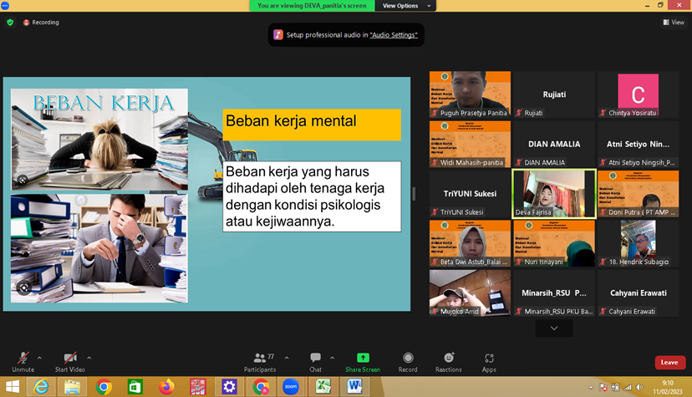The height and width of the screenshot is (397, 692).
Task: Open the "Audio Settings" link
Action: [x=394, y=35]
